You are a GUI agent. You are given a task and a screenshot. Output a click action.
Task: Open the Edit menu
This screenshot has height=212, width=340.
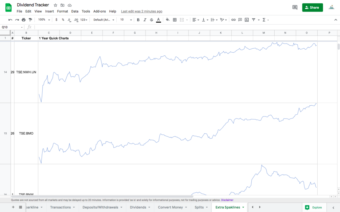tap(28, 11)
